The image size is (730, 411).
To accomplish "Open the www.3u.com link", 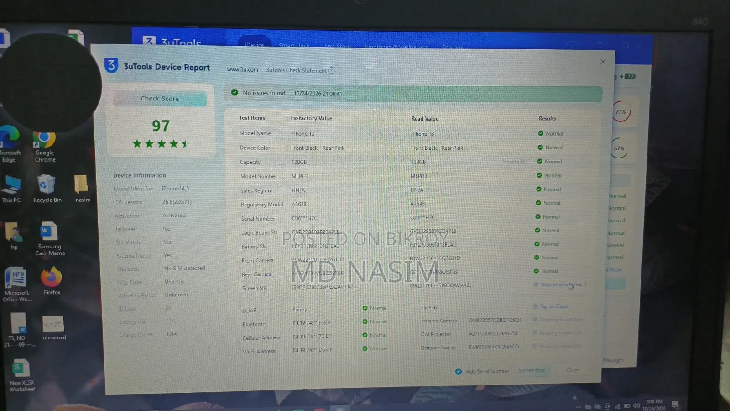I will (242, 70).
